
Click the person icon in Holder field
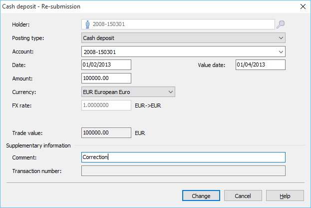click(87, 24)
